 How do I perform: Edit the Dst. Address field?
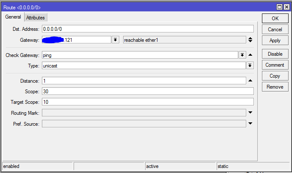(x=148, y=29)
